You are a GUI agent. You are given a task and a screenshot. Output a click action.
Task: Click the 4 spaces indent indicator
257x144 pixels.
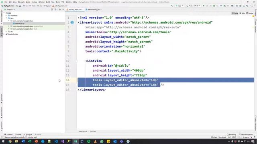[246, 137]
